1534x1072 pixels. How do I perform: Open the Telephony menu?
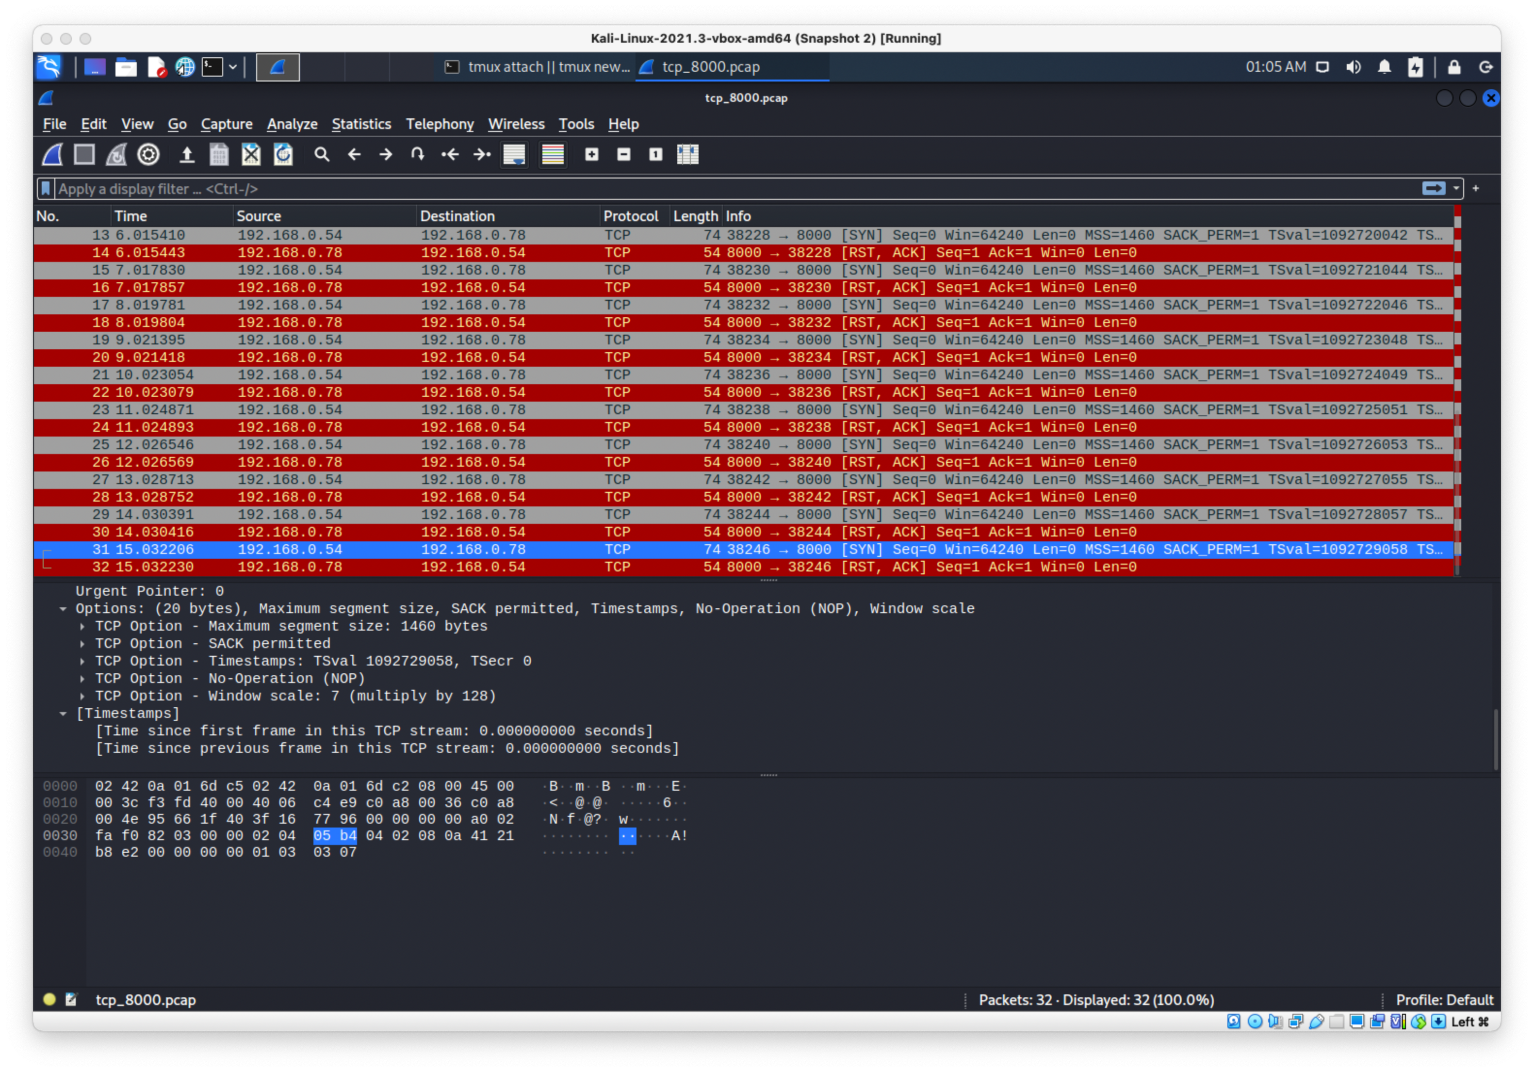[x=440, y=124]
